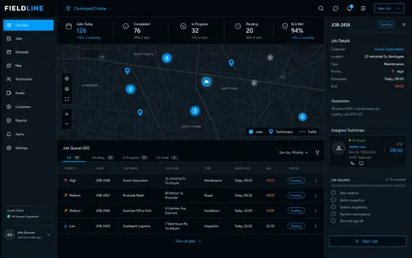The height and width of the screenshot is (258, 412).
Task: Switch to the All tab in Job Queue
Action: [73, 158]
